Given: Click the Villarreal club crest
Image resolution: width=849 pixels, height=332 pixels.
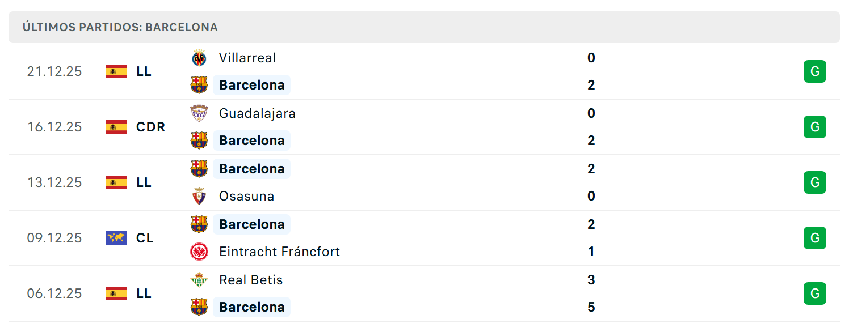Looking at the screenshot, I should pos(199,58).
